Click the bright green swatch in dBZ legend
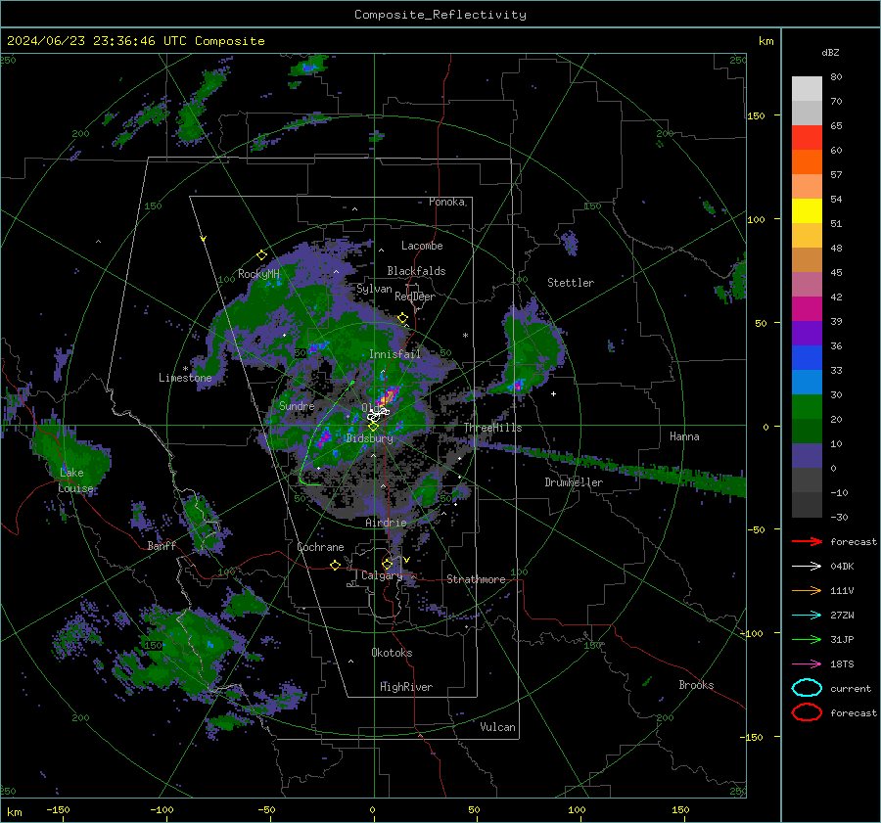881x823 pixels. tap(807, 406)
